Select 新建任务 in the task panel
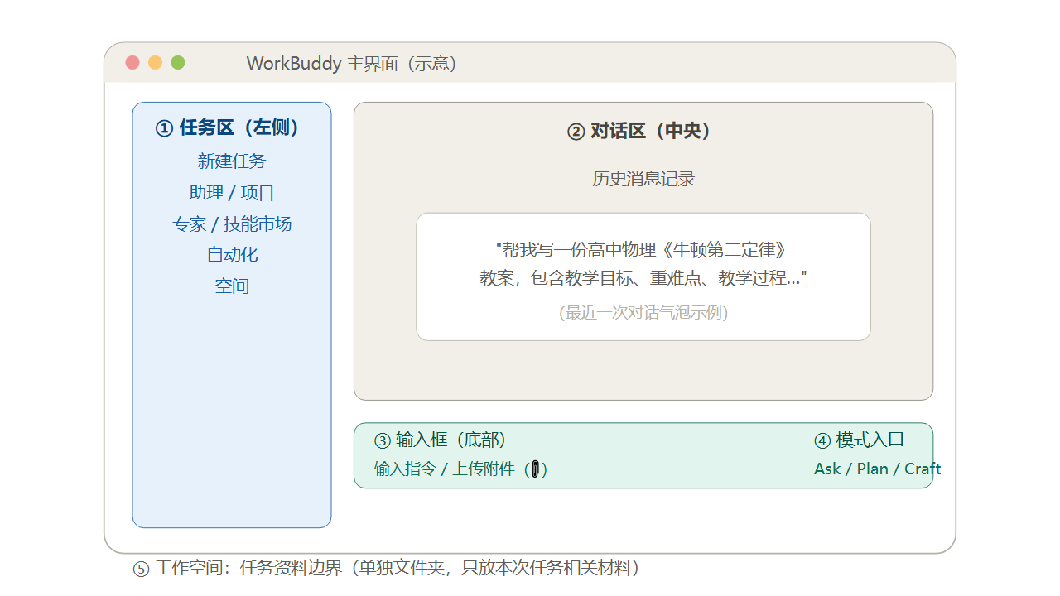This screenshot has height=596, width=1060. click(232, 161)
